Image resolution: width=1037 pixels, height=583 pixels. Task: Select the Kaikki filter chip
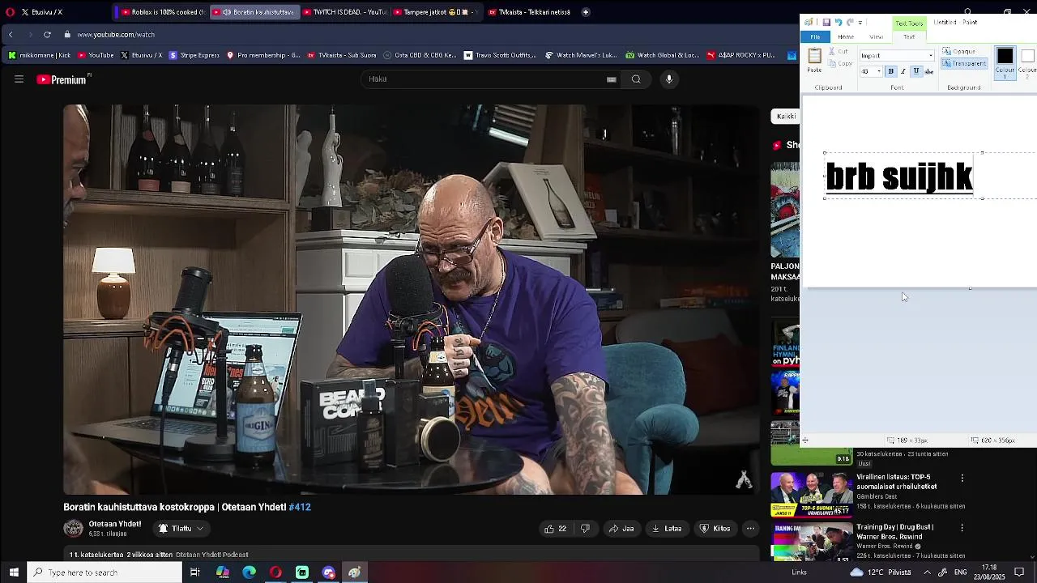(x=785, y=116)
